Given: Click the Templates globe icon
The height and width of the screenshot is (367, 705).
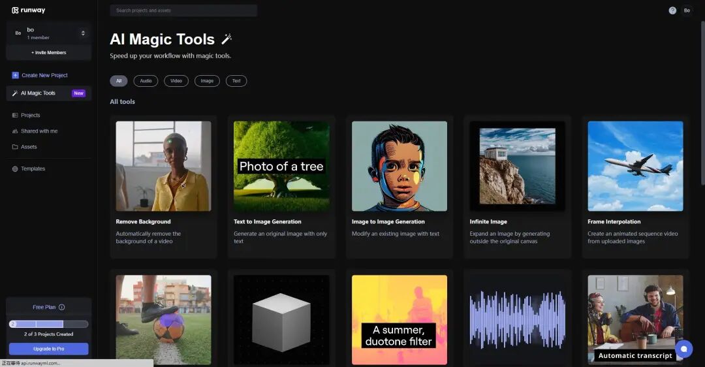Looking at the screenshot, I should pos(15,168).
